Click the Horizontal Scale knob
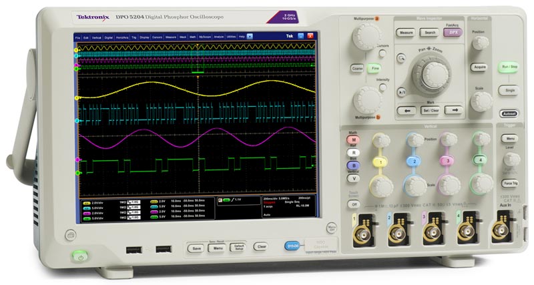Screen dimensions: 534x285 pos(479,100)
